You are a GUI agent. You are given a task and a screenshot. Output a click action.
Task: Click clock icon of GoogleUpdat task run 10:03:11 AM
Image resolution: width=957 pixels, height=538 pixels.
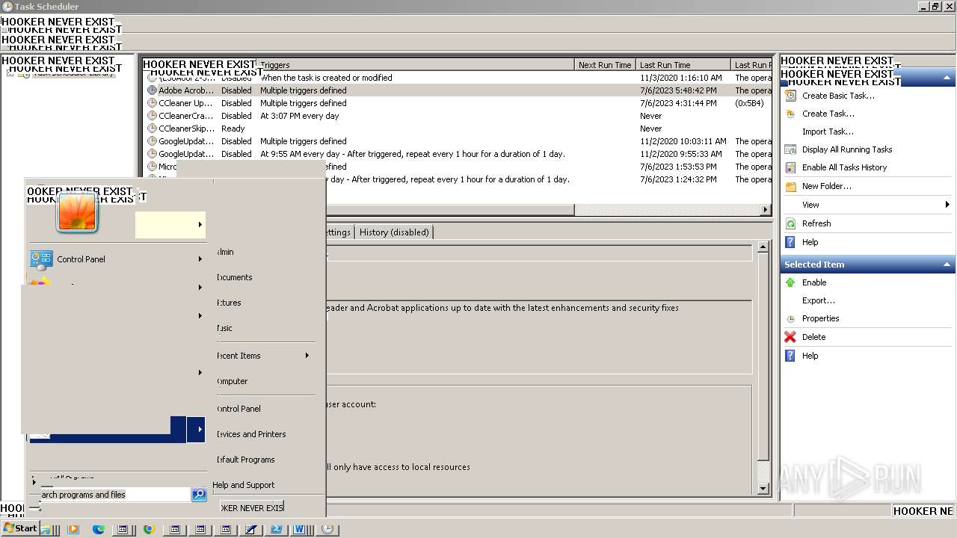152,141
